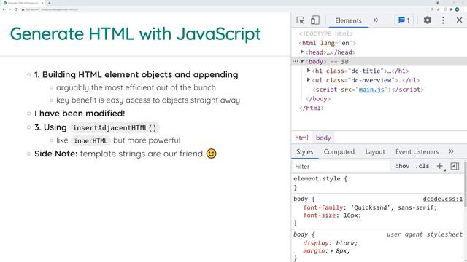Toggle the device toolbar icon

click(x=314, y=20)
